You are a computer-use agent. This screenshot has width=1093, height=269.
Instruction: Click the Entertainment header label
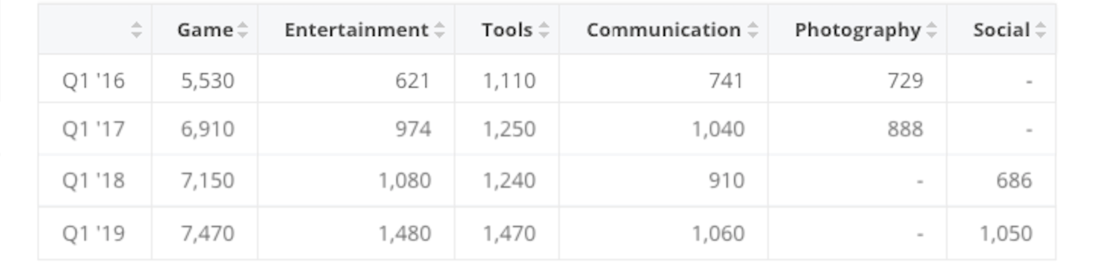(x=356, y=30)
